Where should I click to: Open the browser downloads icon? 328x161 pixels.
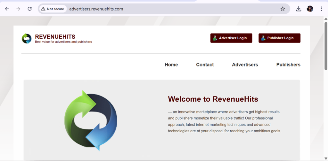pyautogui.click(x=299, y=9)
